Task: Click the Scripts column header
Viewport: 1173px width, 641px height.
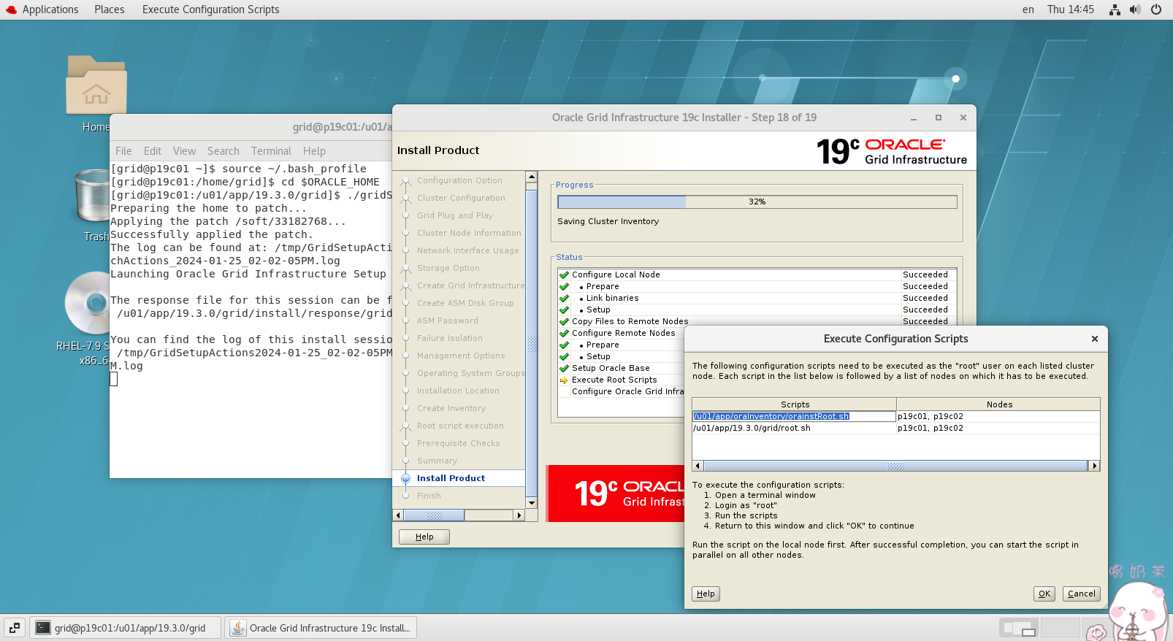Action: 795,404
